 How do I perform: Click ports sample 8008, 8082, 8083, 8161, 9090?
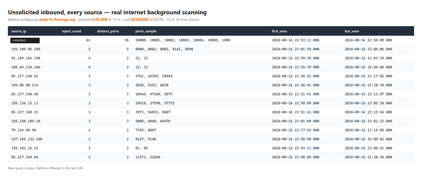(164, 49)
